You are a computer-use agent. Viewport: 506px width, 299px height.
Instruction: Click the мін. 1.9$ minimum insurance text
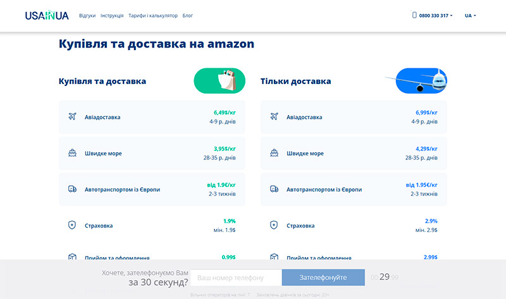(x=225, y=230)
